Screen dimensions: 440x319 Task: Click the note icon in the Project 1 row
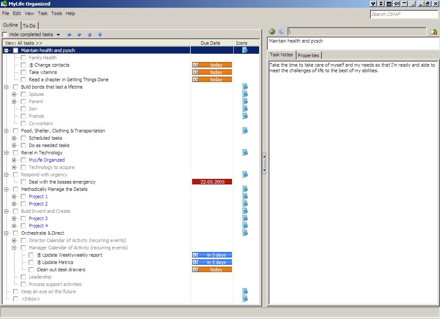tap(245, 196)
